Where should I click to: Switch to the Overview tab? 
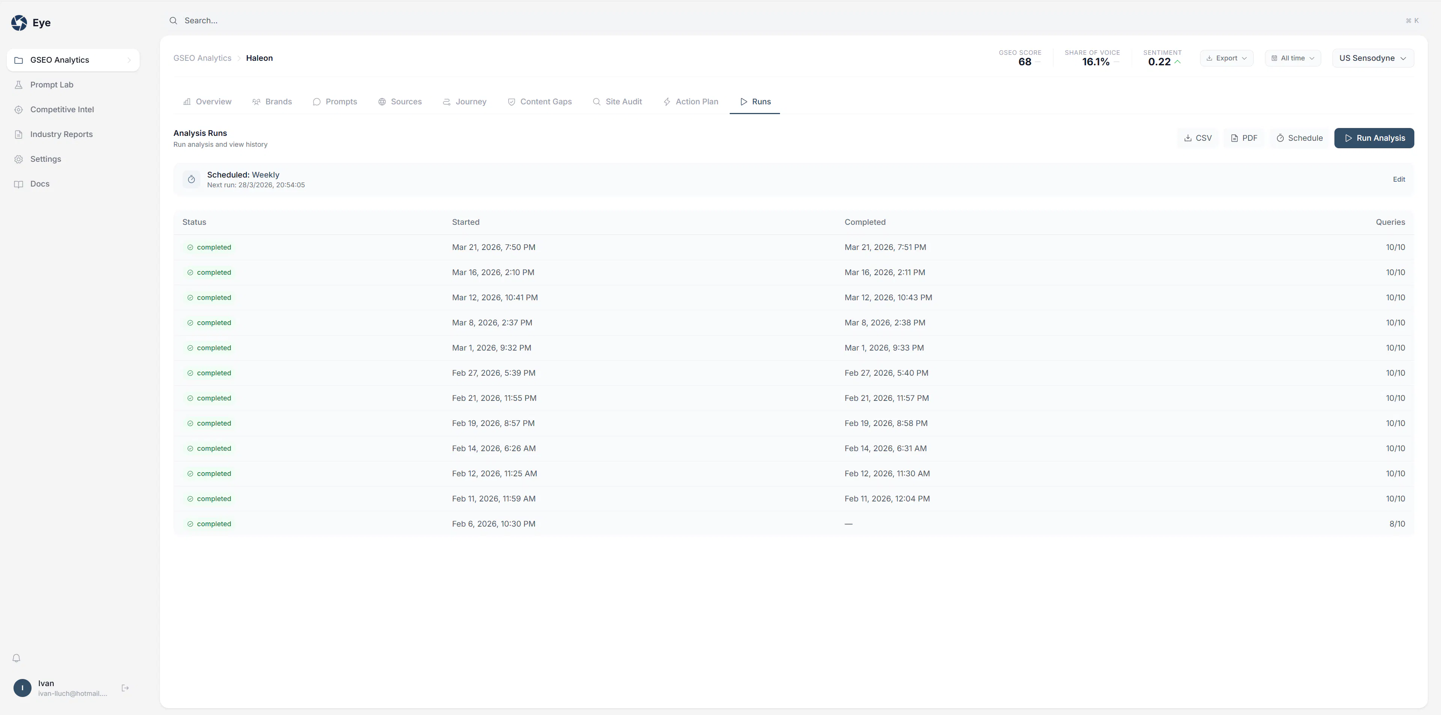[x=207, y=102]
